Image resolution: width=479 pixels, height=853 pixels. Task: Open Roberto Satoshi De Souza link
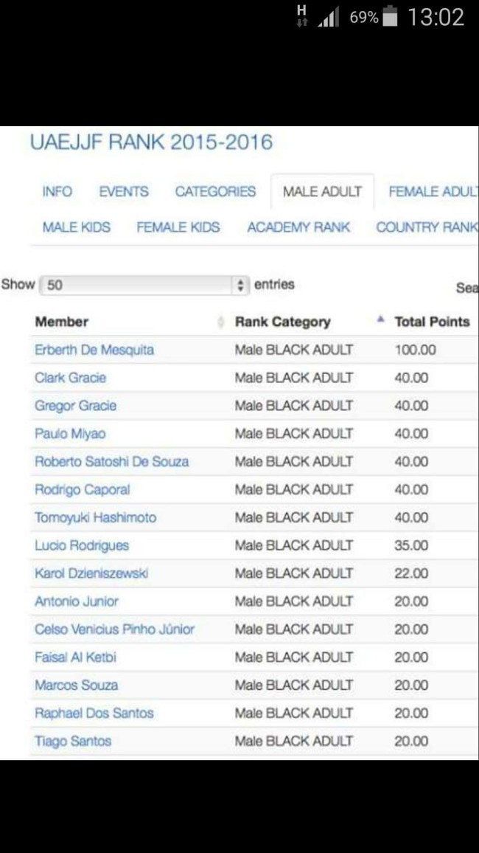pos(111,462)
